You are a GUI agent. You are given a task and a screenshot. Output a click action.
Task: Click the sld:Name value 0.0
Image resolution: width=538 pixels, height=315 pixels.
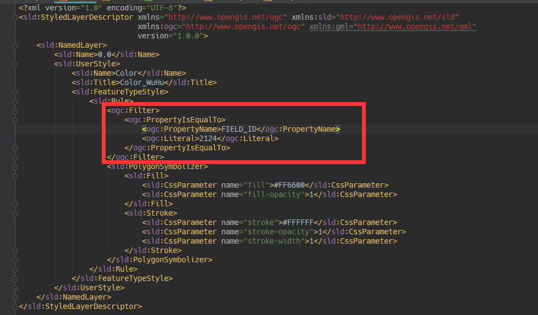105,54
